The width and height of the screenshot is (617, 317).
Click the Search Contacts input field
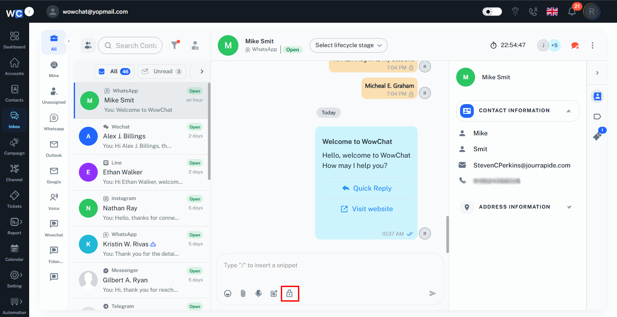(x=130, y=45)
